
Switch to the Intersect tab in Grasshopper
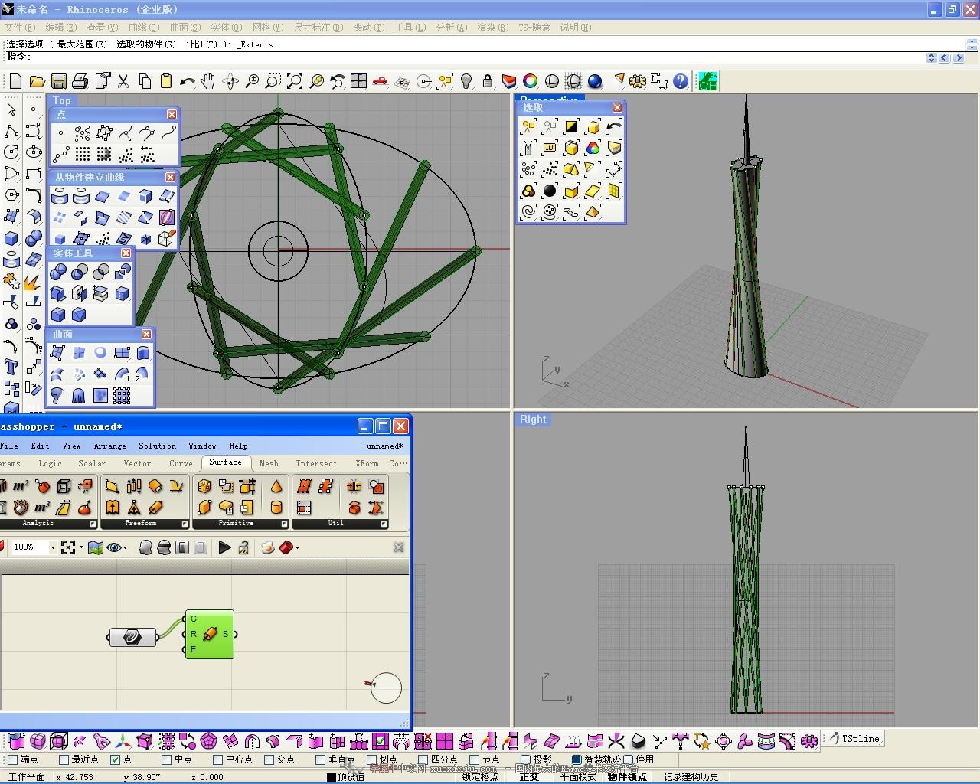pyautogui.click(x=316, y=463)
